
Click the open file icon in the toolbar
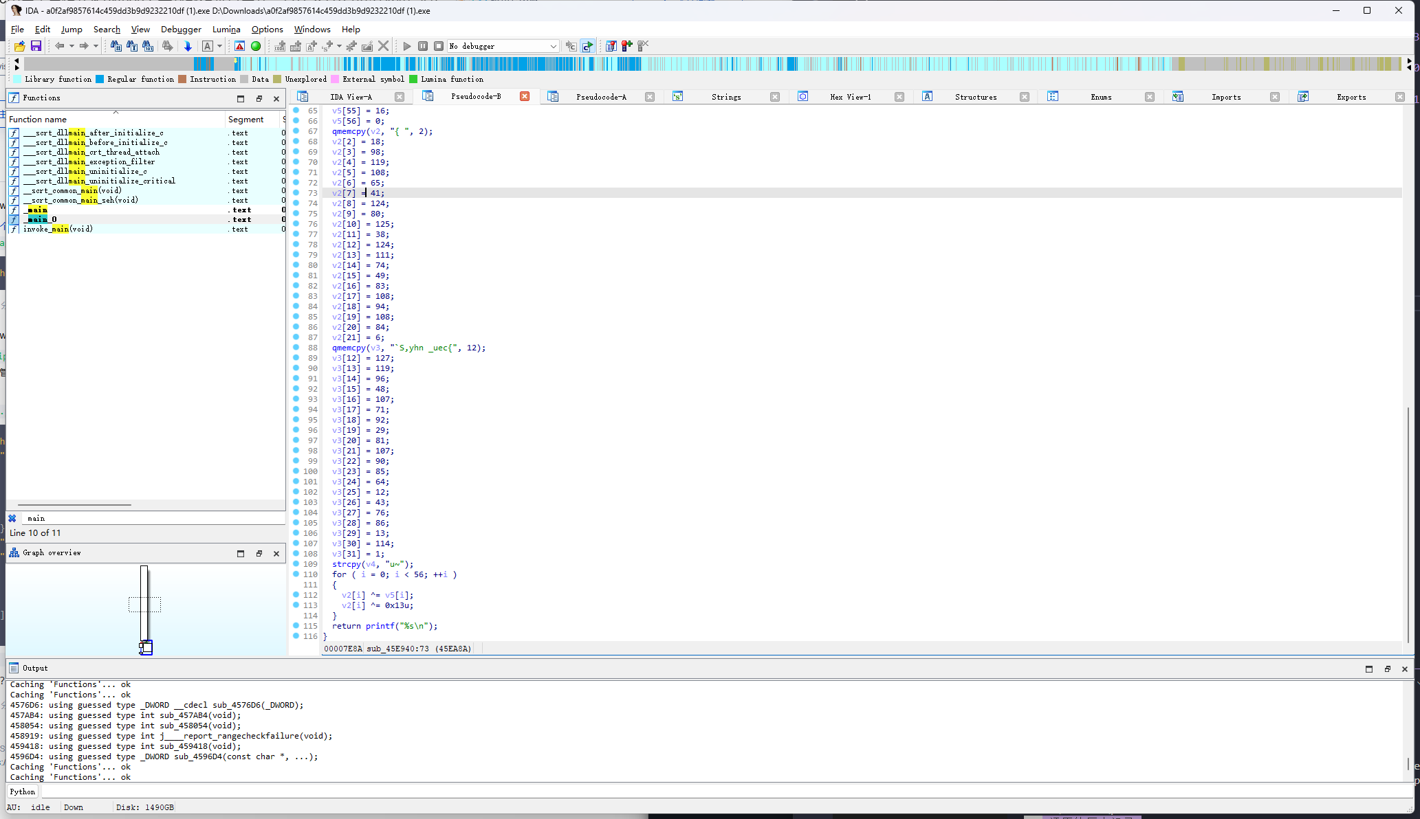coord(19,46)
